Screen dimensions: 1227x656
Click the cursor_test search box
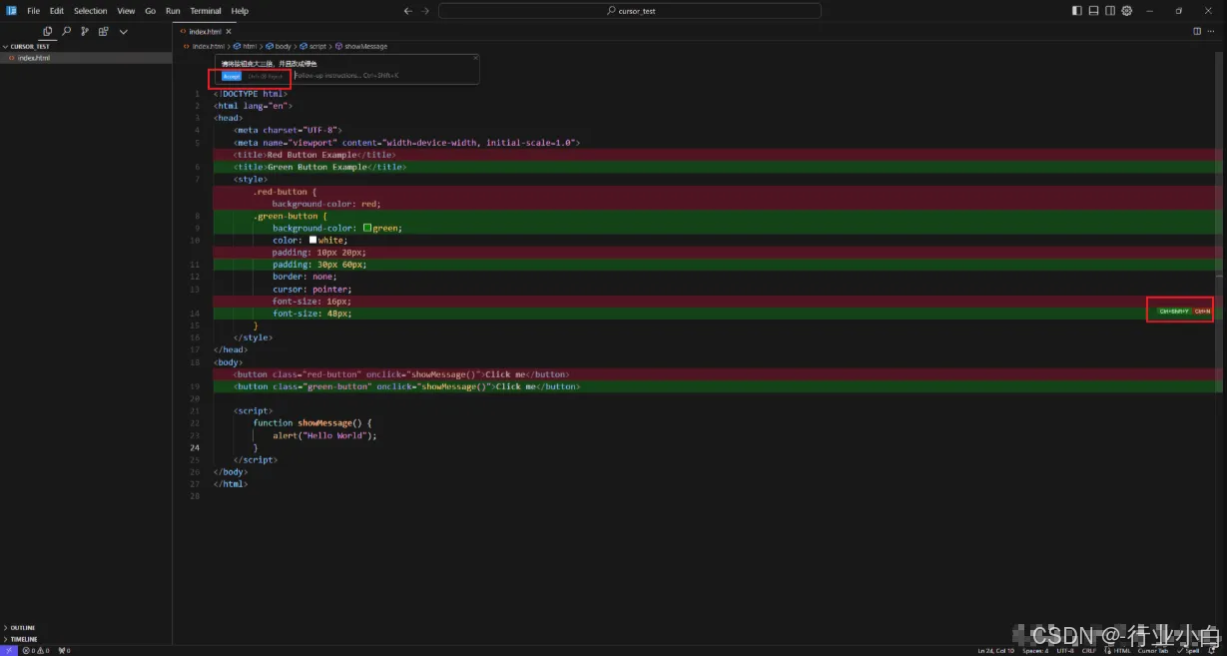[x=629, y=11]
